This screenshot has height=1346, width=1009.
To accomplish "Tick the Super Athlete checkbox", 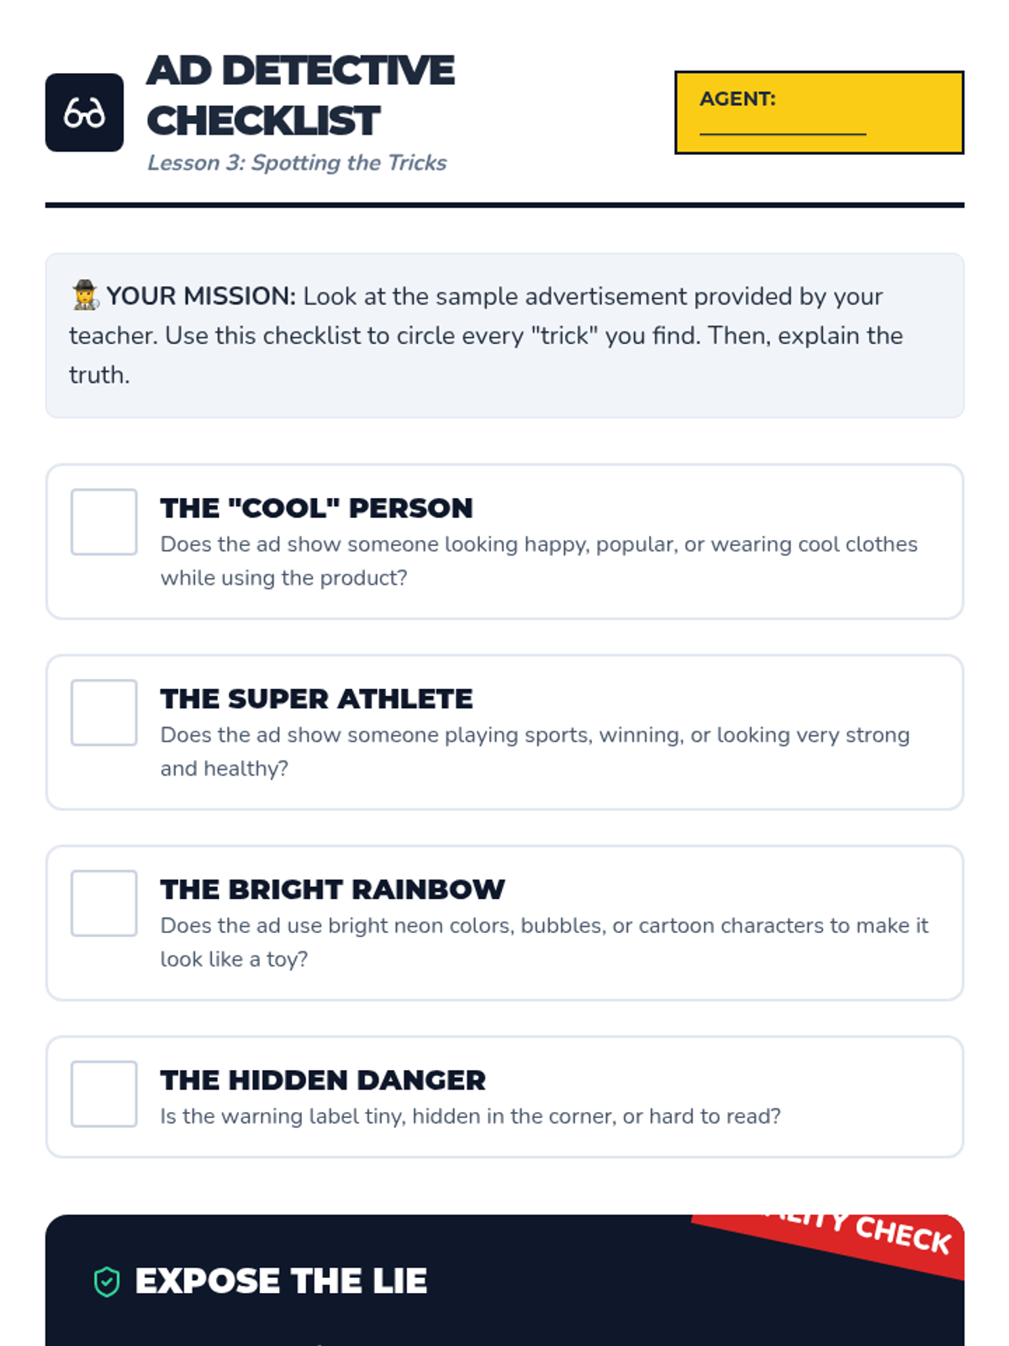I will pos(104,713).
